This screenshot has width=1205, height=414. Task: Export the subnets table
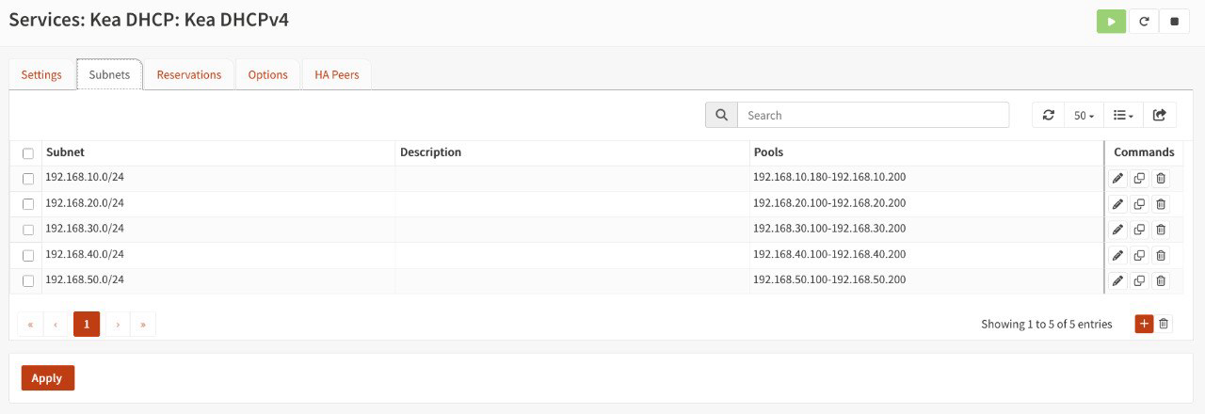[1160, 115]
